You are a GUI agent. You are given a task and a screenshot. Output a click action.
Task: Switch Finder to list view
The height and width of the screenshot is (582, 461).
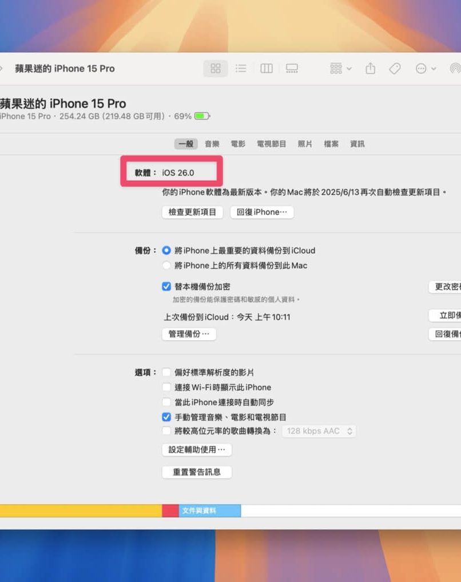pyautogui.click(x=241, y=69)
